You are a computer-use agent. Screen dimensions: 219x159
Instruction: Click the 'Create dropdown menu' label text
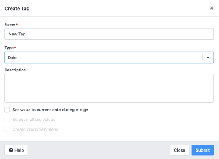pyautogui.click(x=36, y=130)
